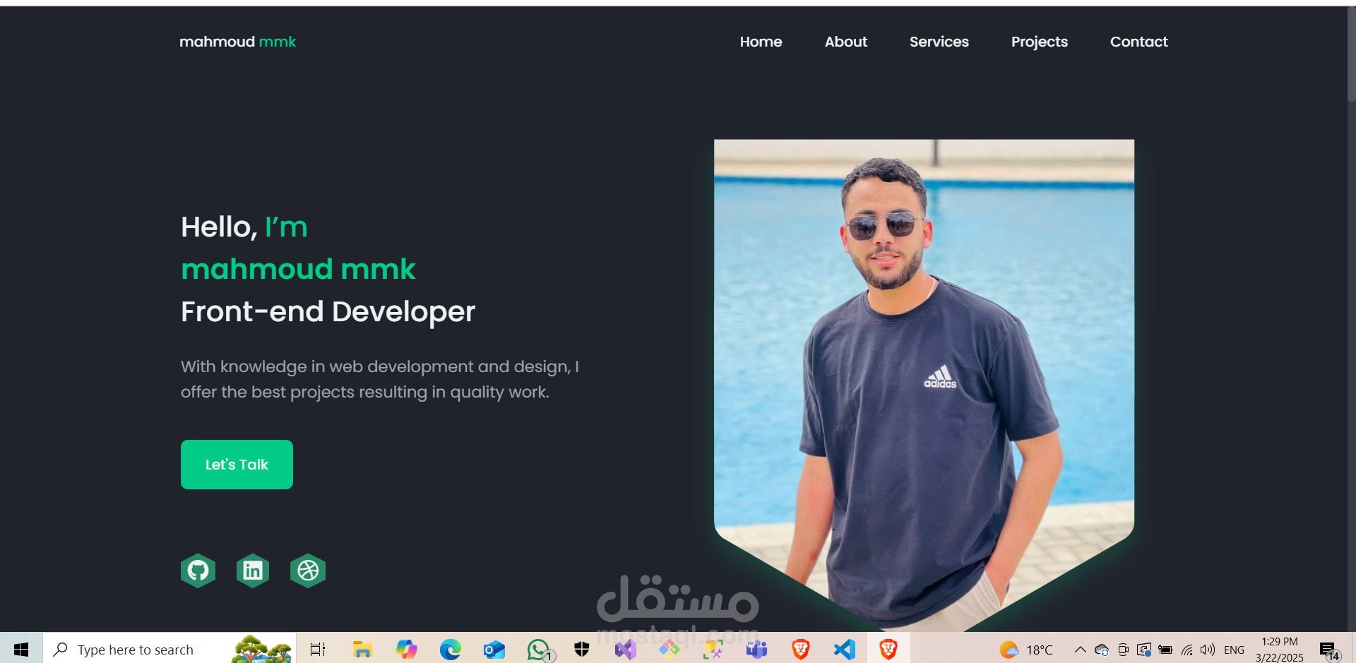Image resolution: width=1356 pixels, height=663 pixels.
Task: Open the GitHub hexagon social icon
Action: coord(198,571)
